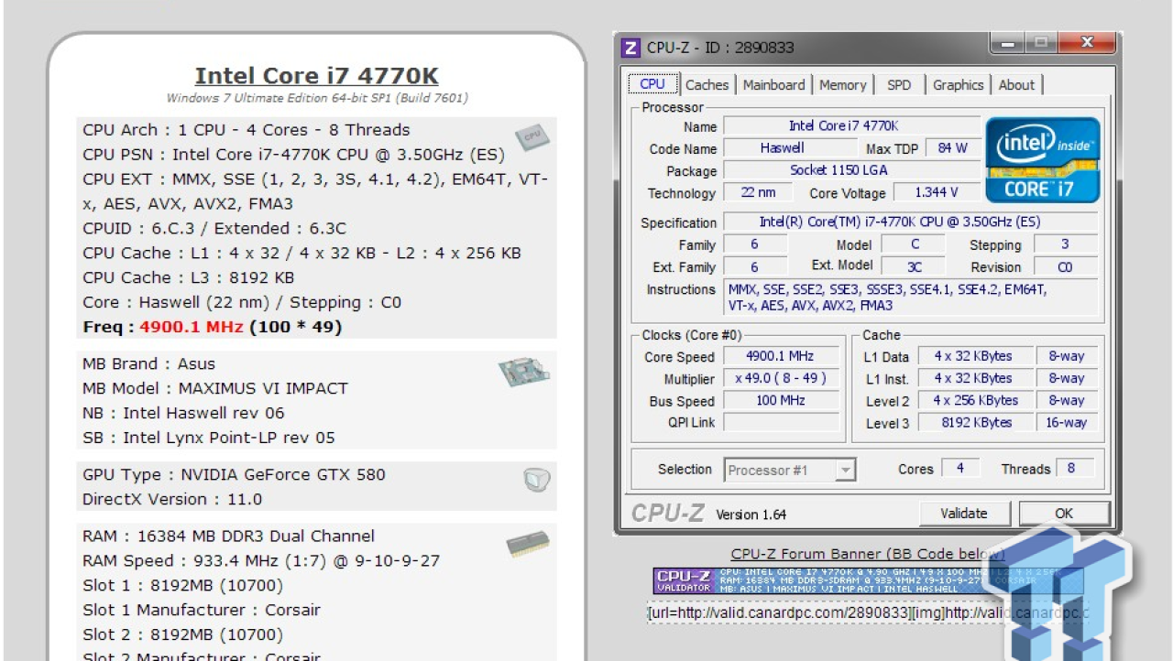Image resolution: width=1173 pixels, height=661 pixels.
Task: Click the MB Model MAXIMUS VI IMPACT line
Action: [x=215, y=388]
